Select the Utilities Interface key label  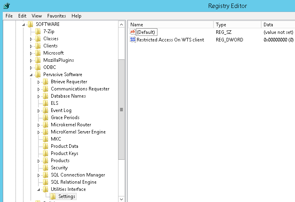68,189
